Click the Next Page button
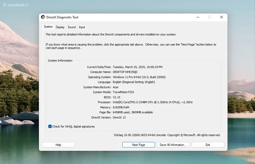The width and height of the screenshot is (255, 164). point(139,145)
